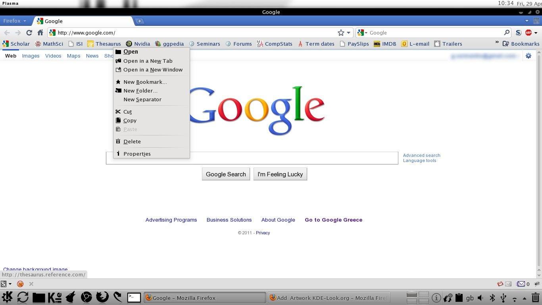
Task: Open the Bookmarks menu button
Action: pos(521,44)
